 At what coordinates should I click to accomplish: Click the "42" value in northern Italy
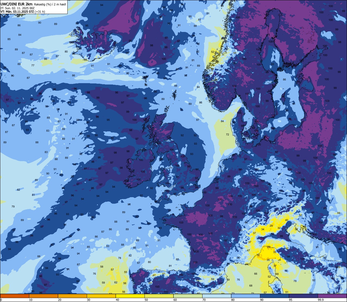(287, 248)
